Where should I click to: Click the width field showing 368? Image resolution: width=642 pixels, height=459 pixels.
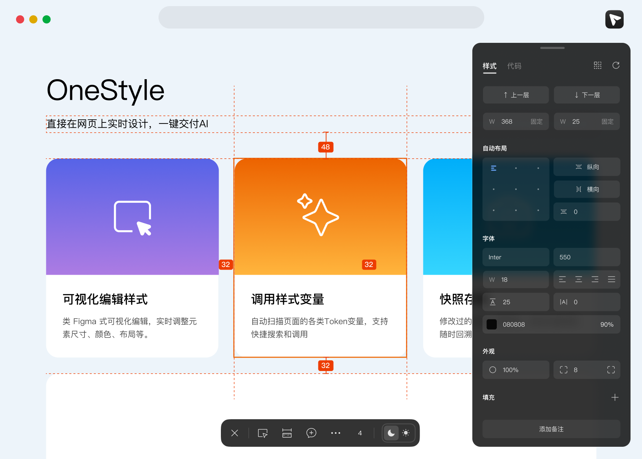[516, 122]
